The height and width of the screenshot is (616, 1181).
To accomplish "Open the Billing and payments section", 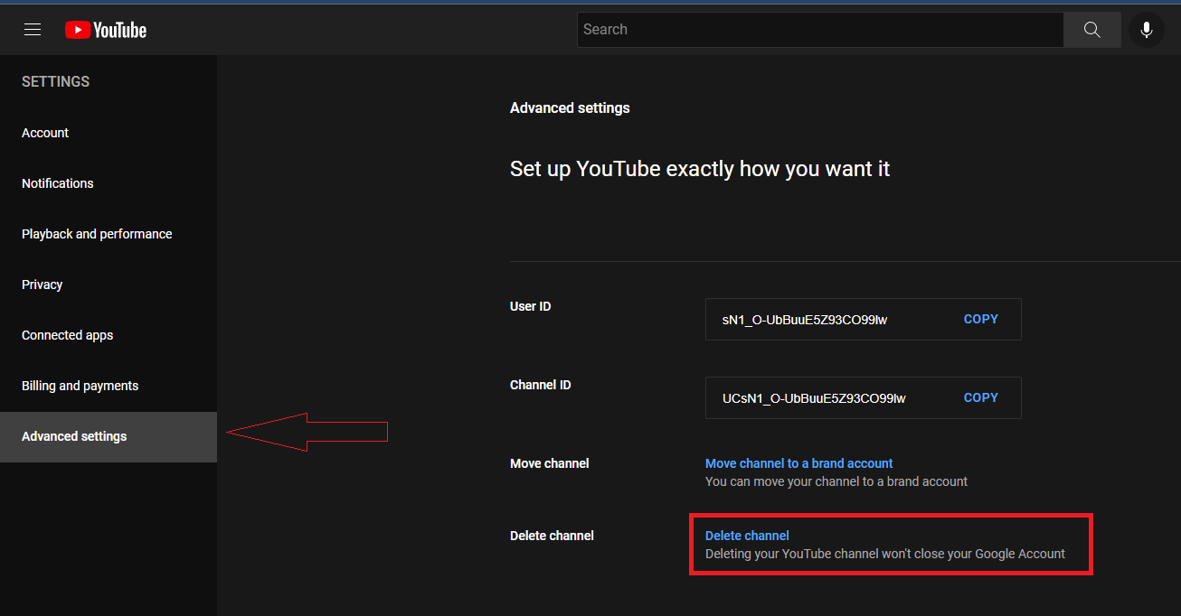I will point(109,386).
